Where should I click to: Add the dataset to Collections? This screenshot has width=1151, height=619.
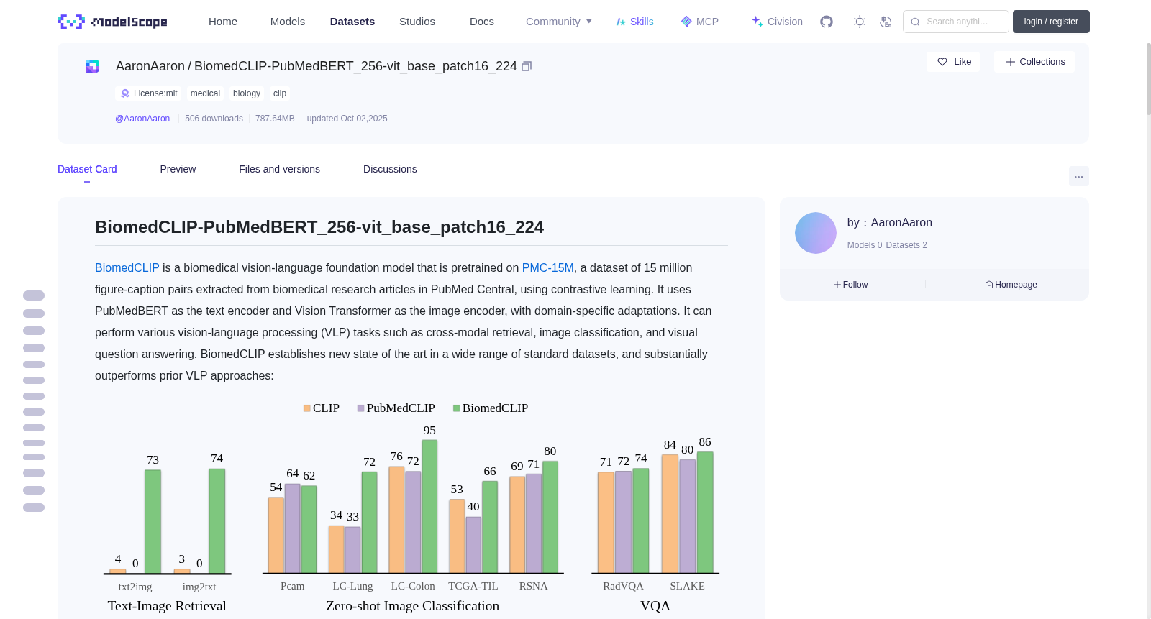[1034, 62]
